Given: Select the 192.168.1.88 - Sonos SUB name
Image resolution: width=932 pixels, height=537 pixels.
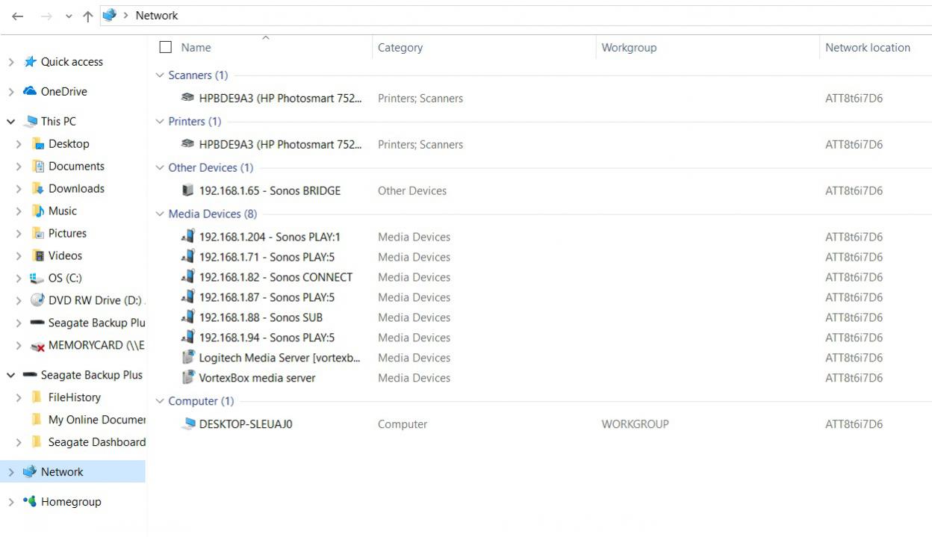Looking at the screenshot, I should [x=261, y=317].
